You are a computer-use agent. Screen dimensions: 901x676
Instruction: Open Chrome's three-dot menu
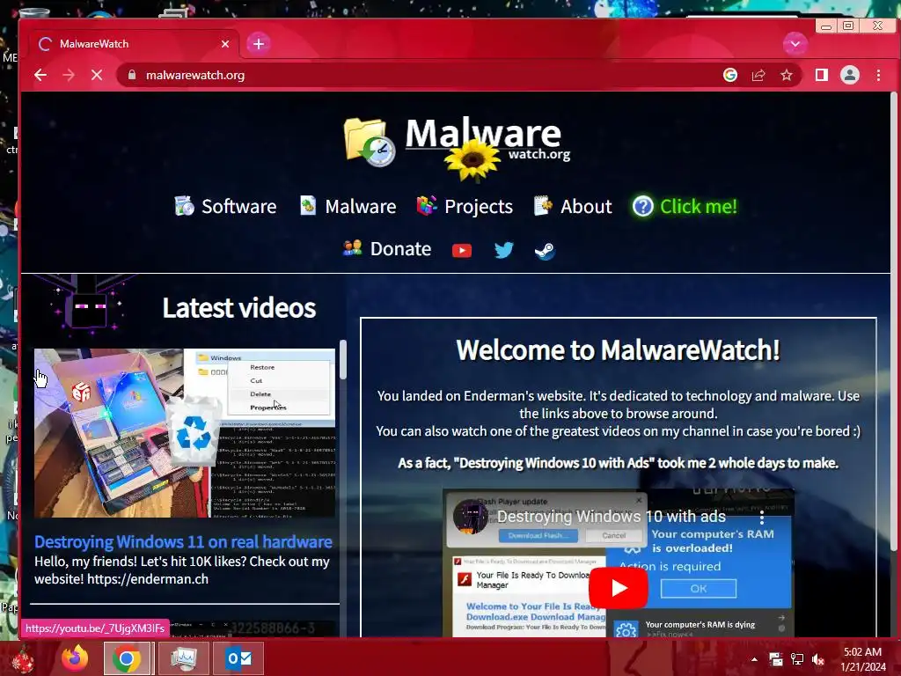[x=879, y=76]
